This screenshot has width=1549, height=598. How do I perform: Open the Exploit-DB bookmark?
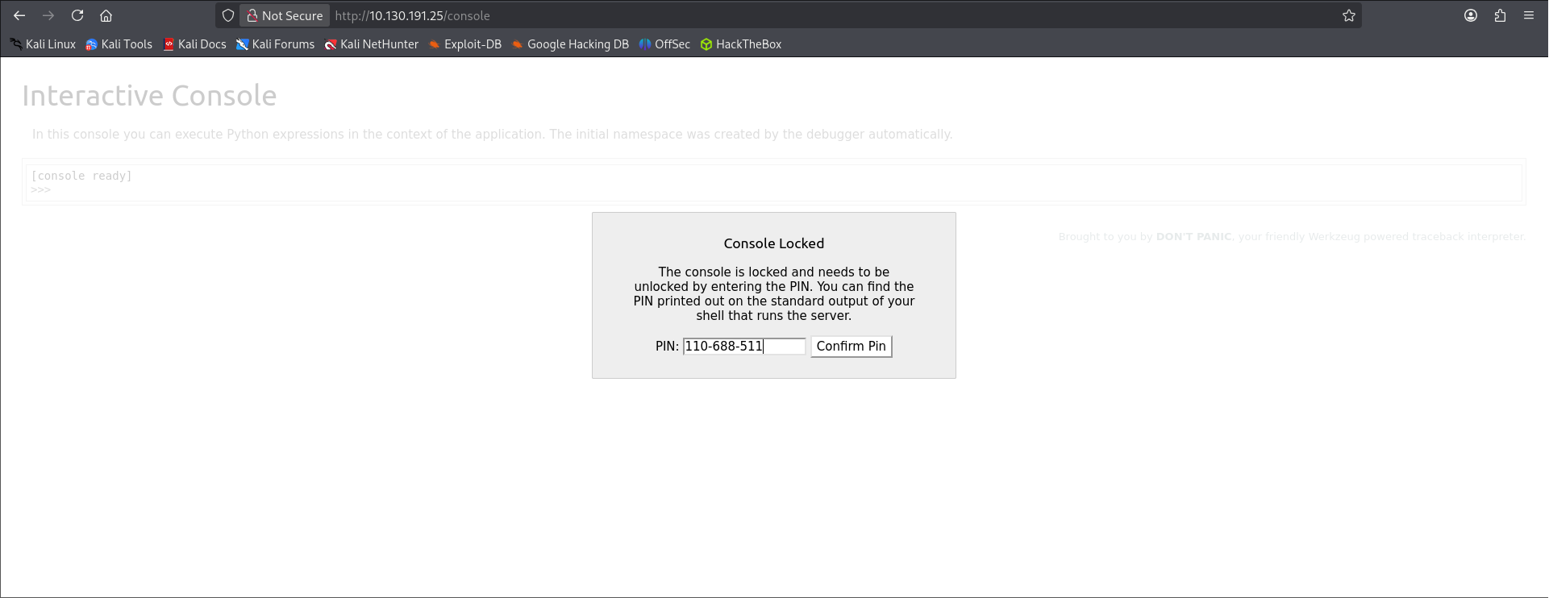465,44
